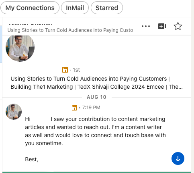Image resolution: width=194 pixels, height=173 pixels.
Task: Filter messages by InMail
Action: 75,8
